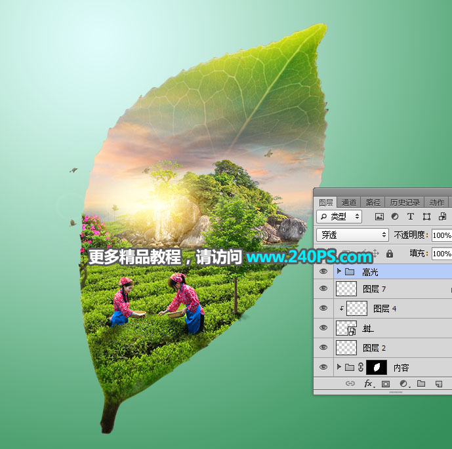This screenshot has width=452, height=449.
Task: Select the layer named 图层 4
Action: point(384,309)
